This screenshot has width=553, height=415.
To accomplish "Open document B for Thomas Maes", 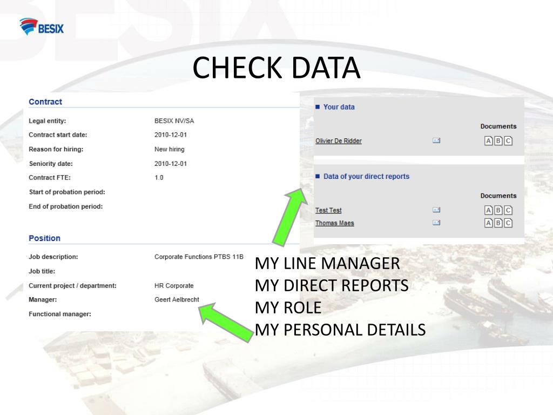I will point(498,223).
